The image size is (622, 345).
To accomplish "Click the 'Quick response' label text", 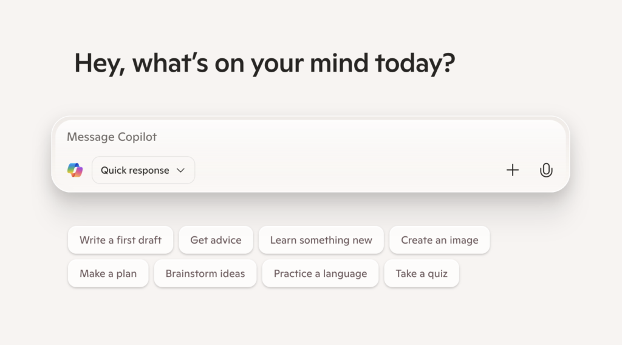I will (x=135, y=171).
